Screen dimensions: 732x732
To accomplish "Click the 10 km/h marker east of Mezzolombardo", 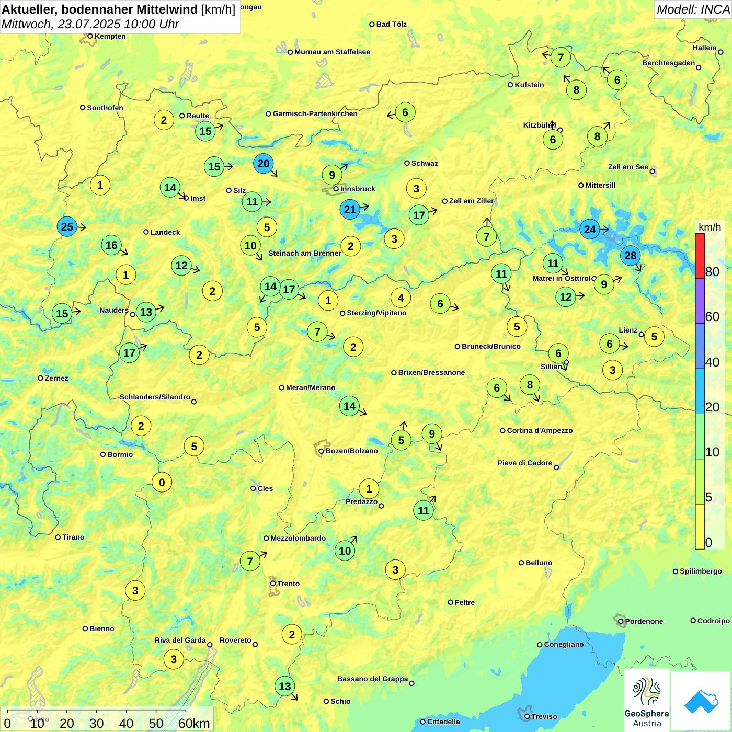I will [x=345, y=551].
